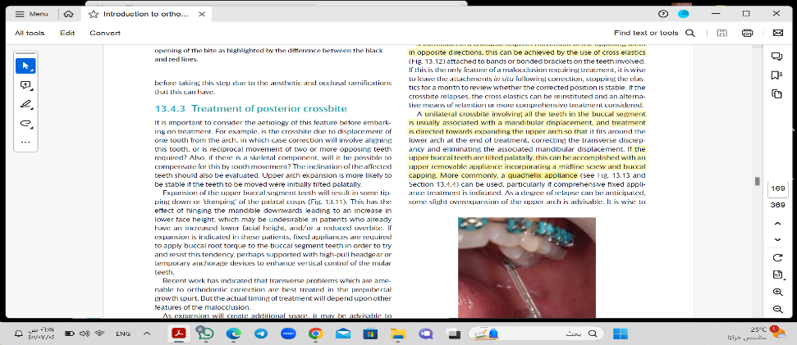The height and width of the screenshot is (345, 797).
Task: Open the Acrobat Menu button
Action: click(x=33, y=14)
